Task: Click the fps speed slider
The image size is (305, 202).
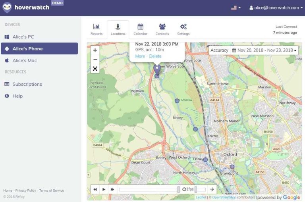Action: coord(200,189)
